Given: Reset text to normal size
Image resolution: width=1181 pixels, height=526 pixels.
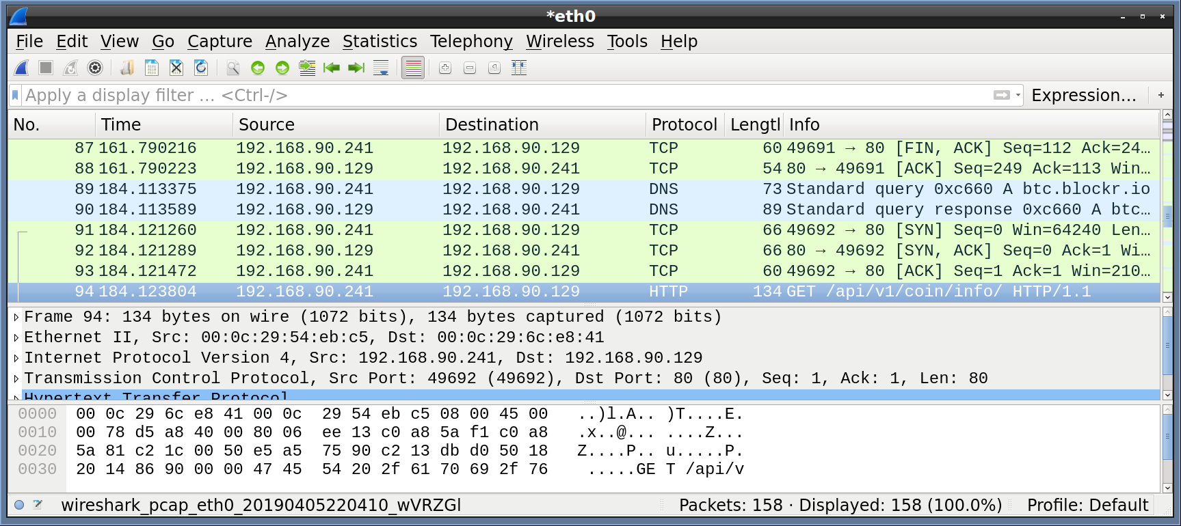Looking at the screenshot, I should (x=494, y=68).
